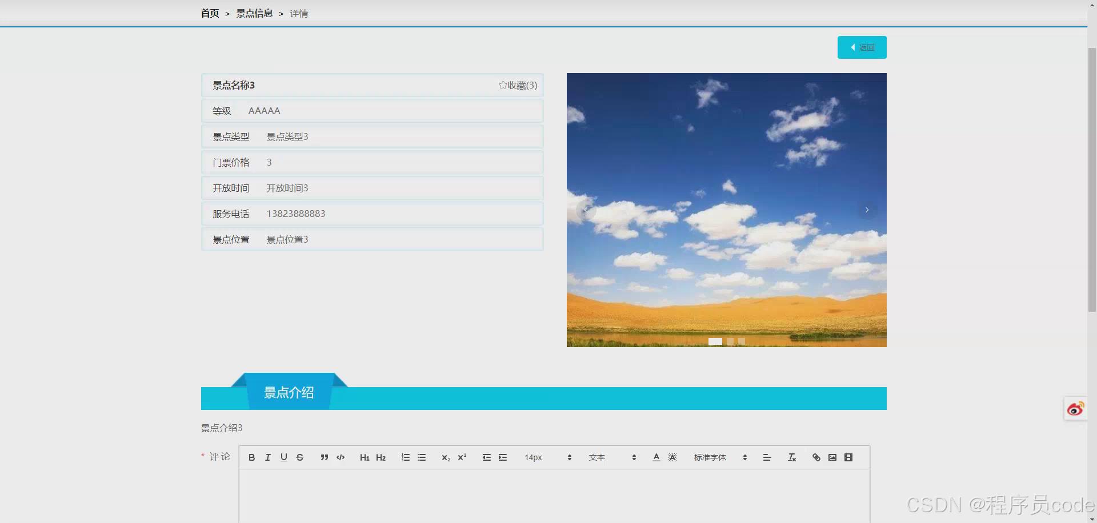Open the 标准字体 font family dropdown
This screenshot has width=1097, height=523.
point(720,457)
